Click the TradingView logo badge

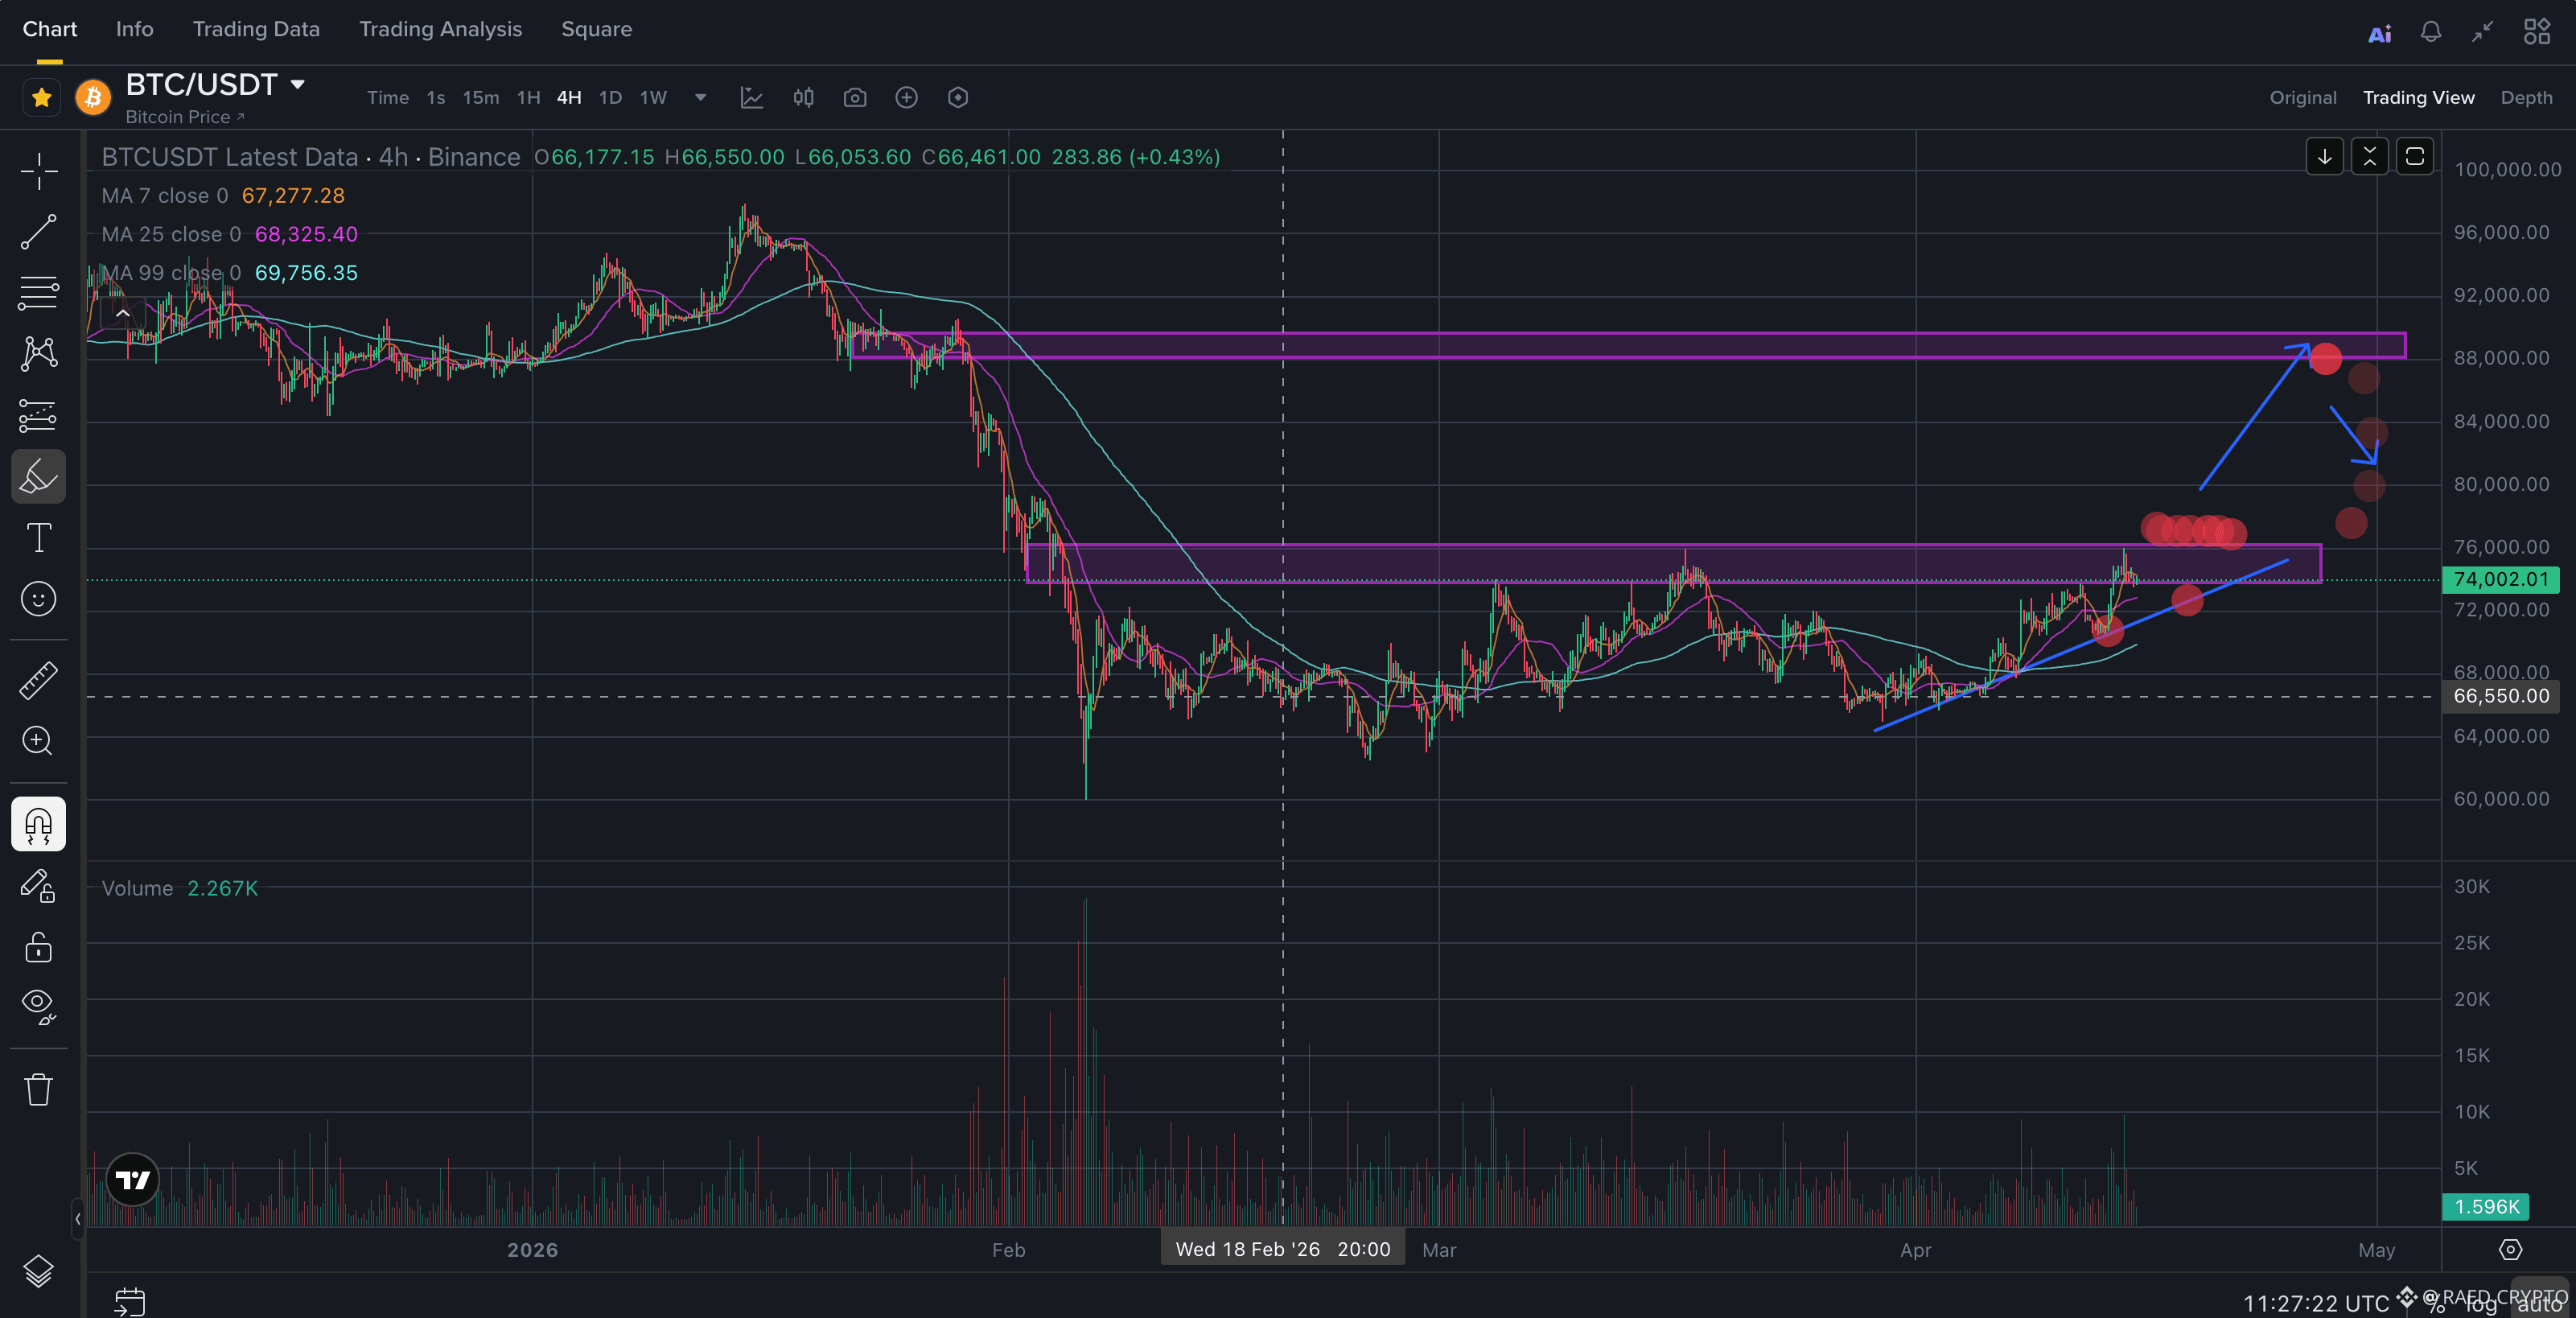coord(133,1180)
